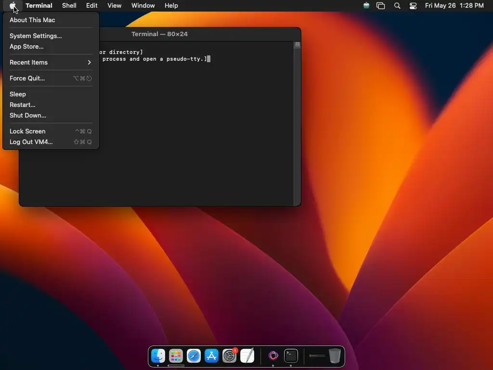Open Finder from the Dock
Image resolution: width=493 pixels, height=370 pixels.
158,356
